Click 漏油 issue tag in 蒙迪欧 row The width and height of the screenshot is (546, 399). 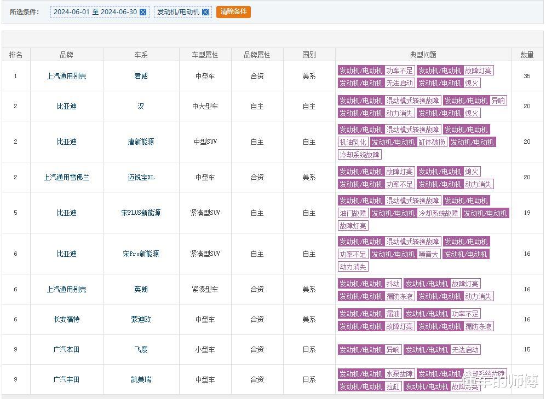click(x=393, y=314)
